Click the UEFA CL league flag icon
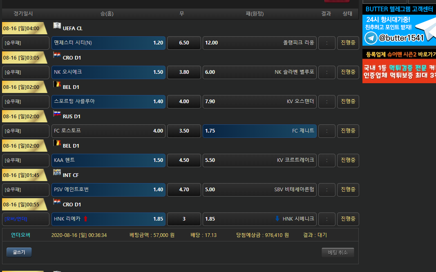 [x=57, y=26]
